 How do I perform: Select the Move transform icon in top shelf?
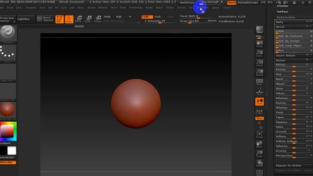pos(79,19)
